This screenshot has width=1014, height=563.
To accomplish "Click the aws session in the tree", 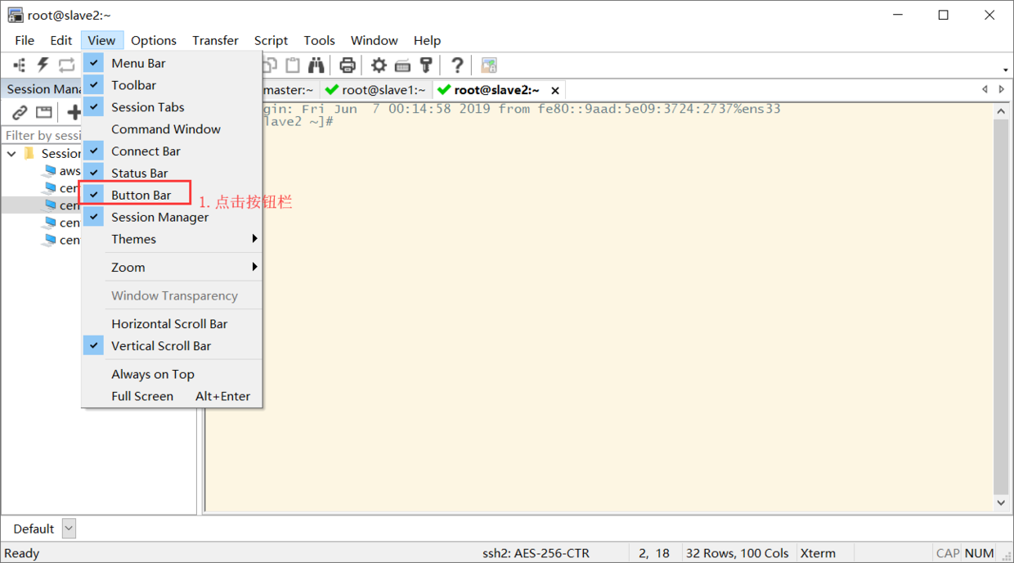I will tap(70, 171).
